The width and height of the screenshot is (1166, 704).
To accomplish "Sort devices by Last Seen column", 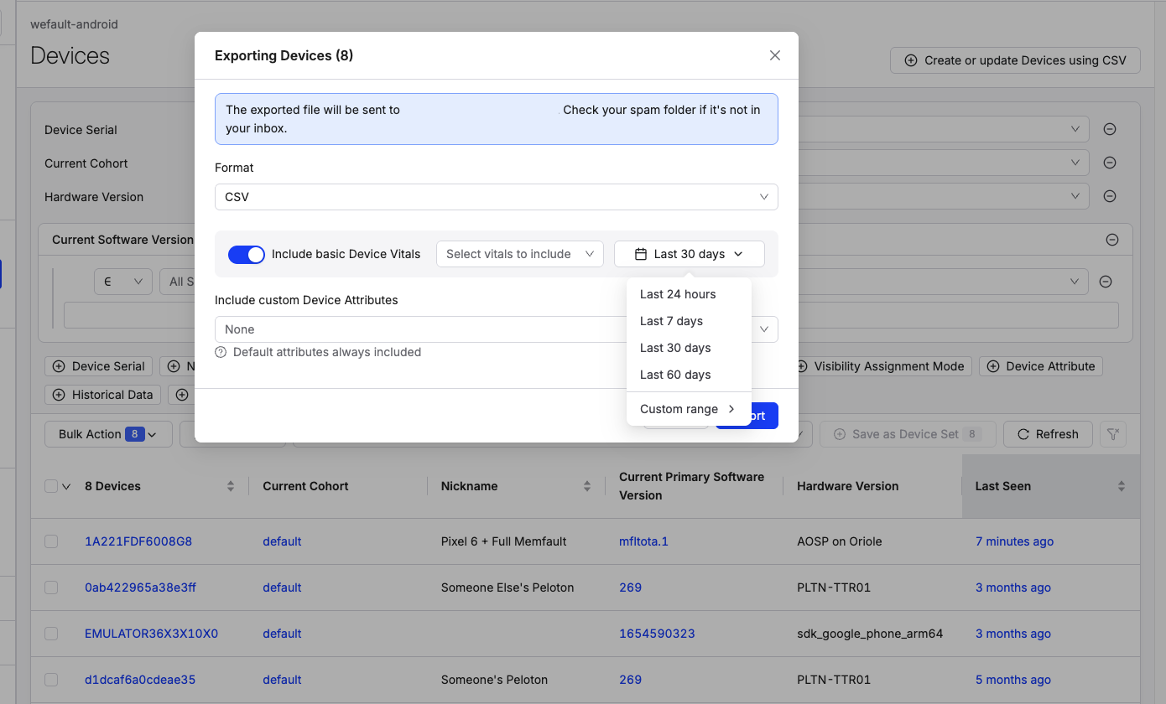I will tap(1121, 486).
